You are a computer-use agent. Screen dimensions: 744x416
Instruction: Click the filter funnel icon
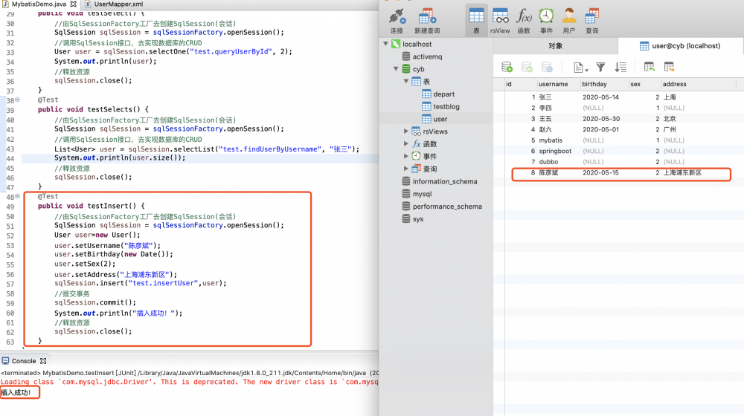(x=600, y=68)
